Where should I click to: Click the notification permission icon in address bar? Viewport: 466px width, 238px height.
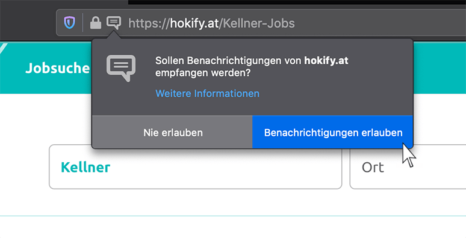(x=114, y=23)
